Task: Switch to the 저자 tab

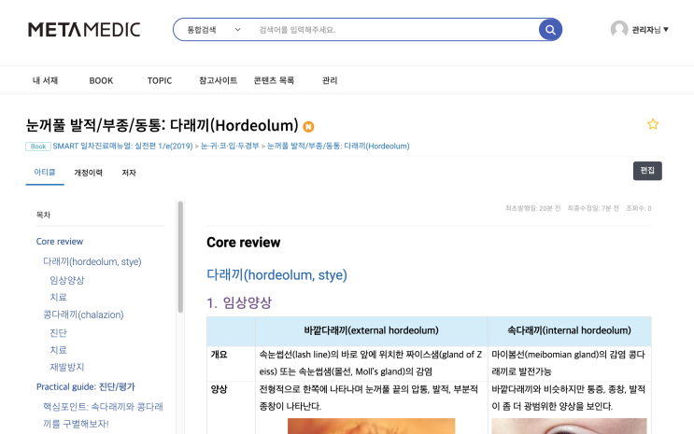Action: coord(129,173)
